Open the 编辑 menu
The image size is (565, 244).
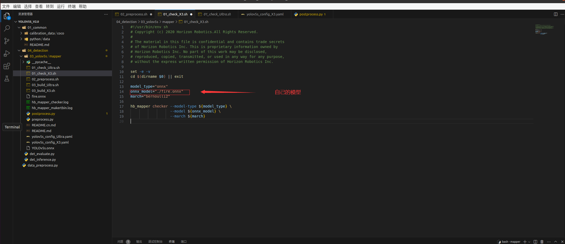tap(17, 7)
